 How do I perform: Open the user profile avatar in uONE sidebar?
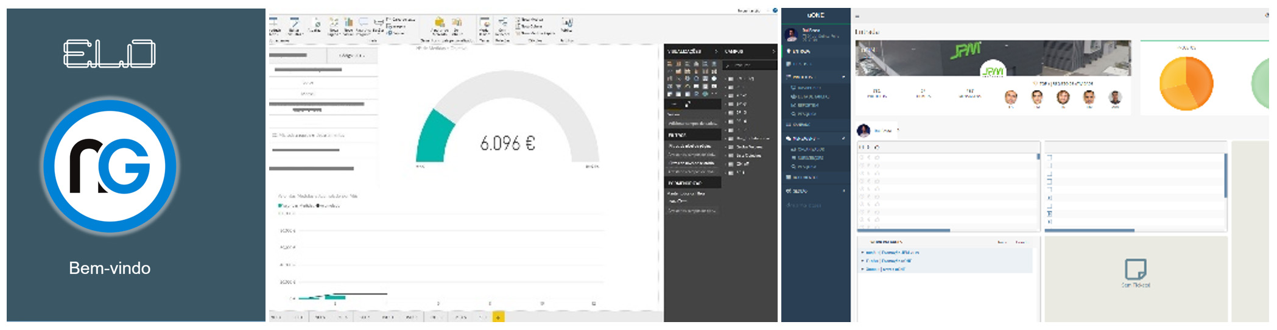tap(792, 35)
